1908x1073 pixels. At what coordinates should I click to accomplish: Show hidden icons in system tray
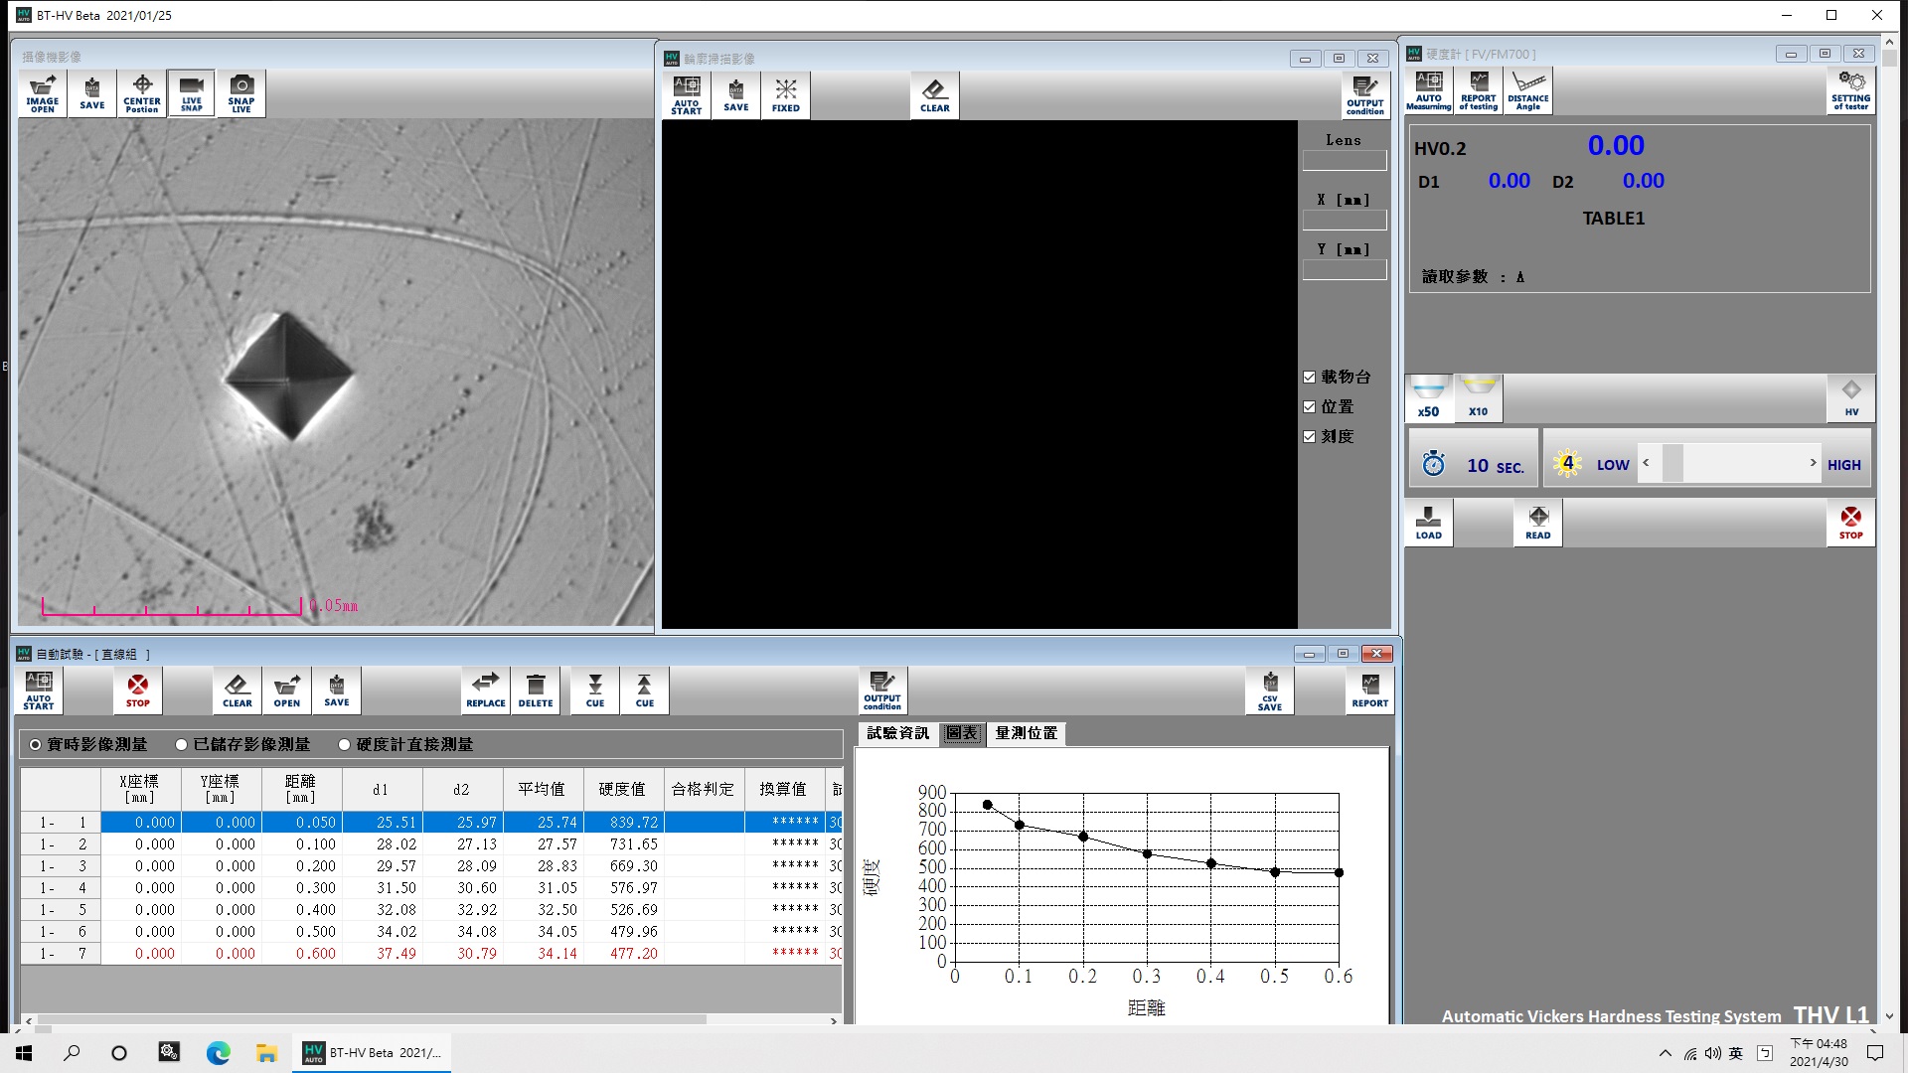pos(1666,1053)
